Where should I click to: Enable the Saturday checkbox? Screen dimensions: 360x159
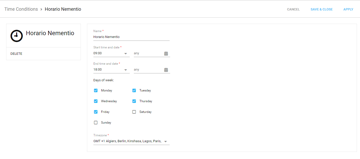[134, 112]
